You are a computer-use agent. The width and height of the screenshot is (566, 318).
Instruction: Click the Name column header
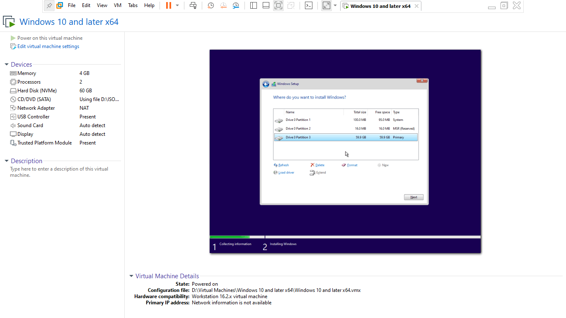pos(314,112)
